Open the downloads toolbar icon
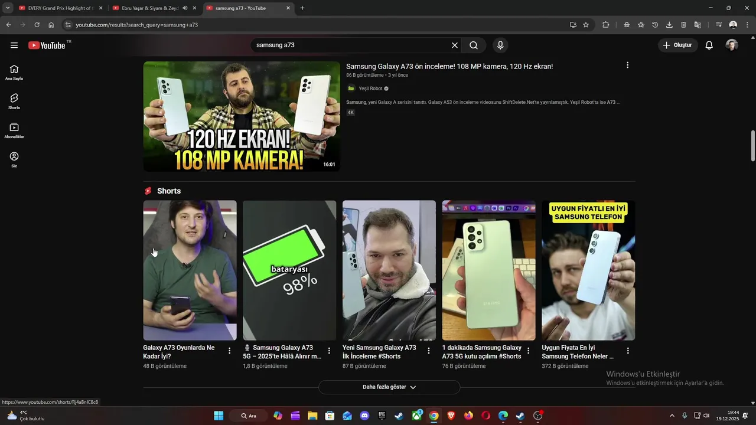The height and width of the screenshot is (425, 756). pyautogui.click(x=669, y=25)
